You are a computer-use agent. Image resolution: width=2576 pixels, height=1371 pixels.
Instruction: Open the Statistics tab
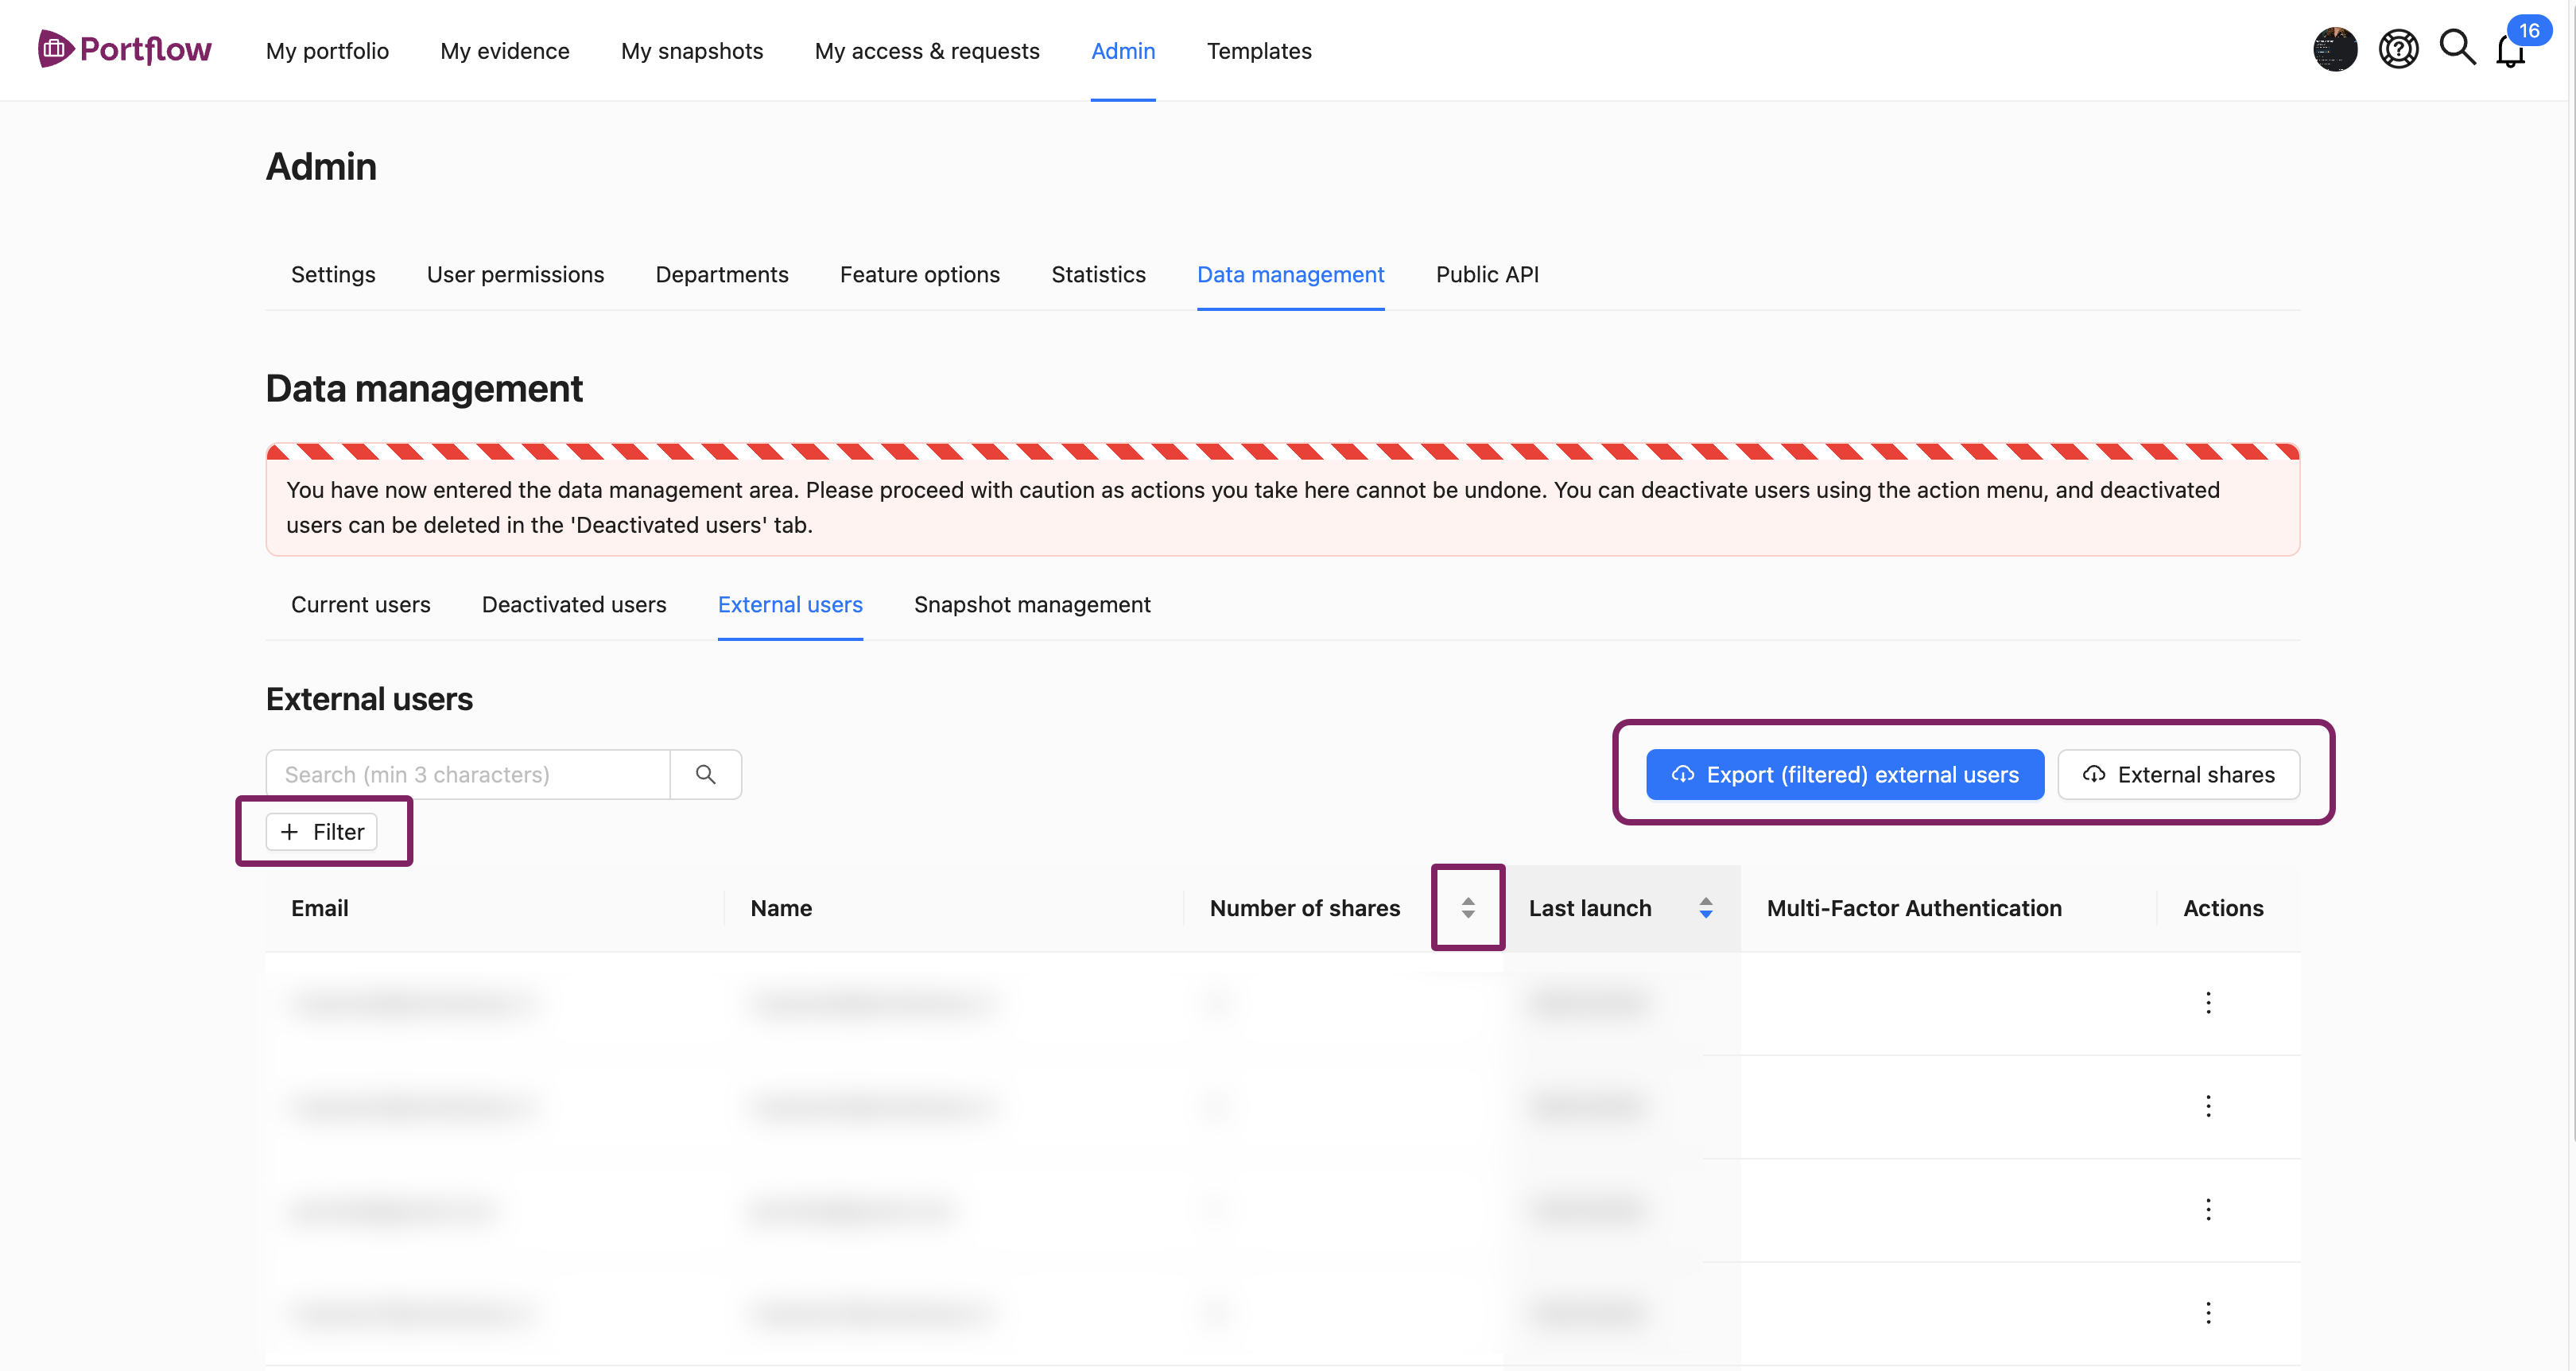coord(1098,275)
